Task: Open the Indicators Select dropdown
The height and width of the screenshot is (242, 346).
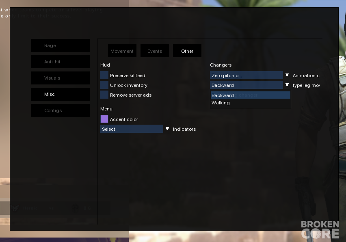Action: [132, 129]
